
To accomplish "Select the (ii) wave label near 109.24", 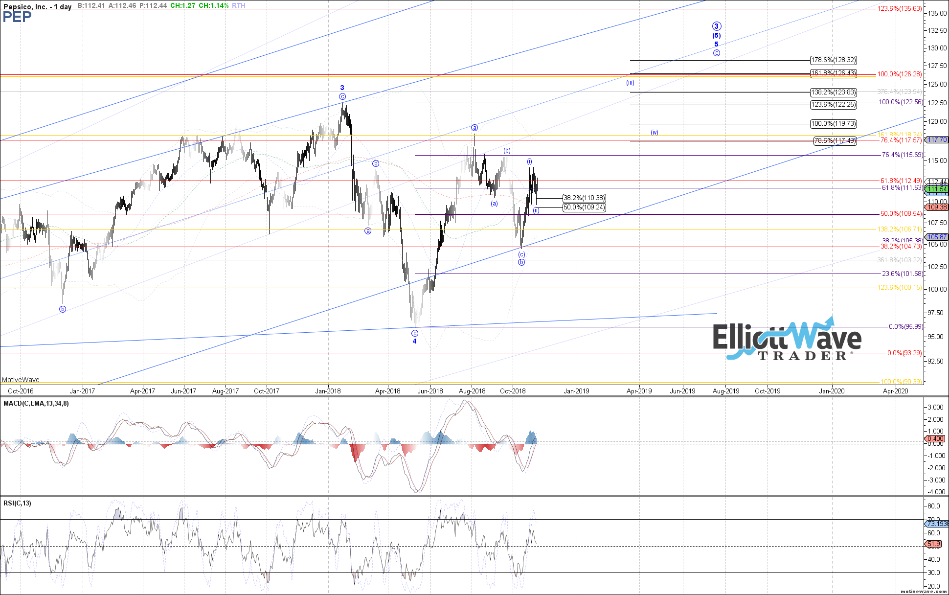I will tap(536, 210).
